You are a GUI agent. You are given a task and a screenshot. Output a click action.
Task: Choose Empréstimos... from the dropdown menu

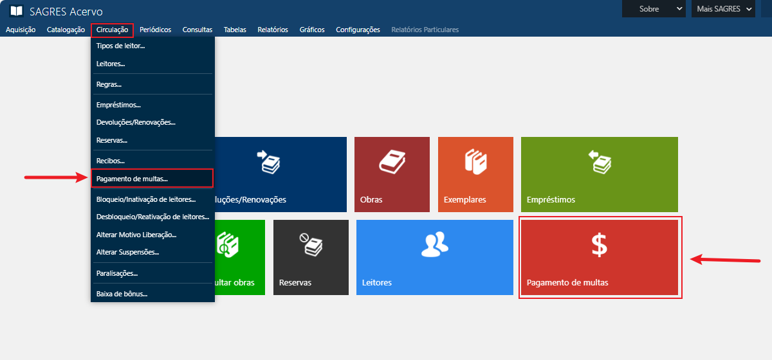point(118,104)
